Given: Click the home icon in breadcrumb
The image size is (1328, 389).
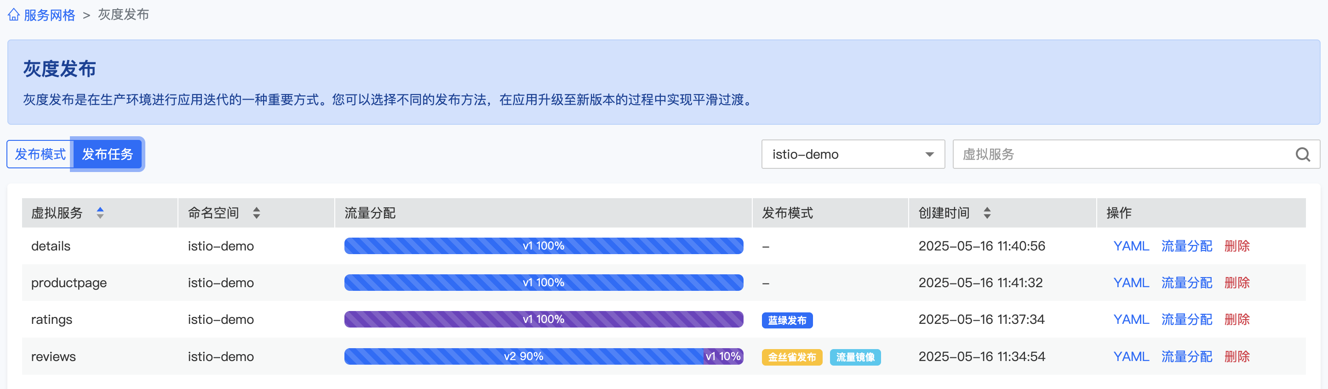Looking at the screenshot, I should [x=14, y=15].
